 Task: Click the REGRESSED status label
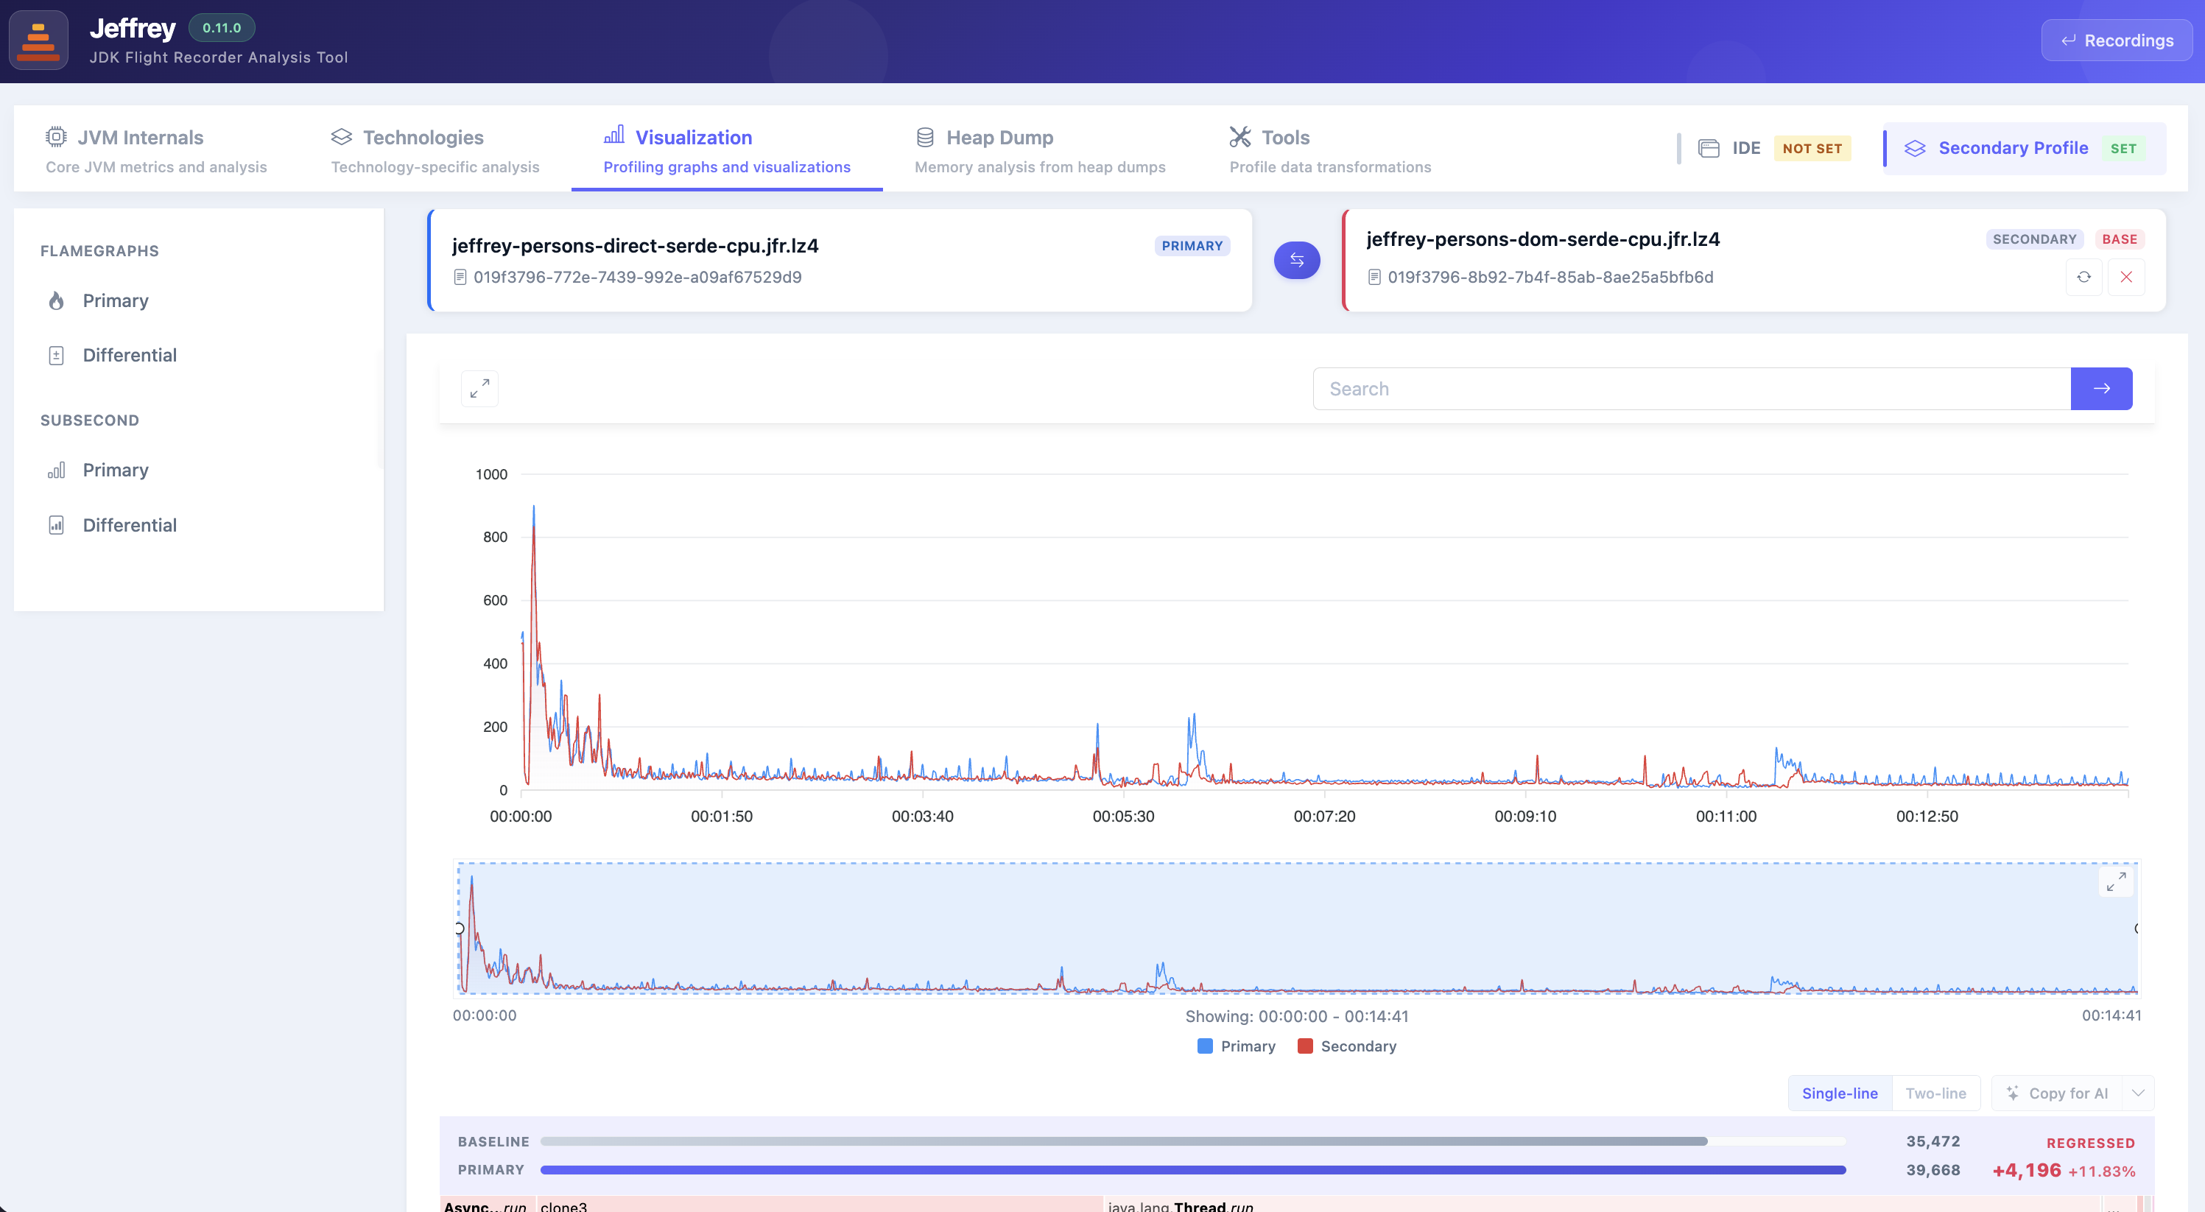pos(2090,1143)
